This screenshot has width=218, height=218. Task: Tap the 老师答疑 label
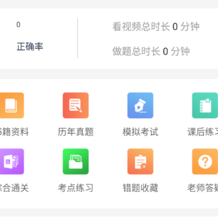click(203, 188)
